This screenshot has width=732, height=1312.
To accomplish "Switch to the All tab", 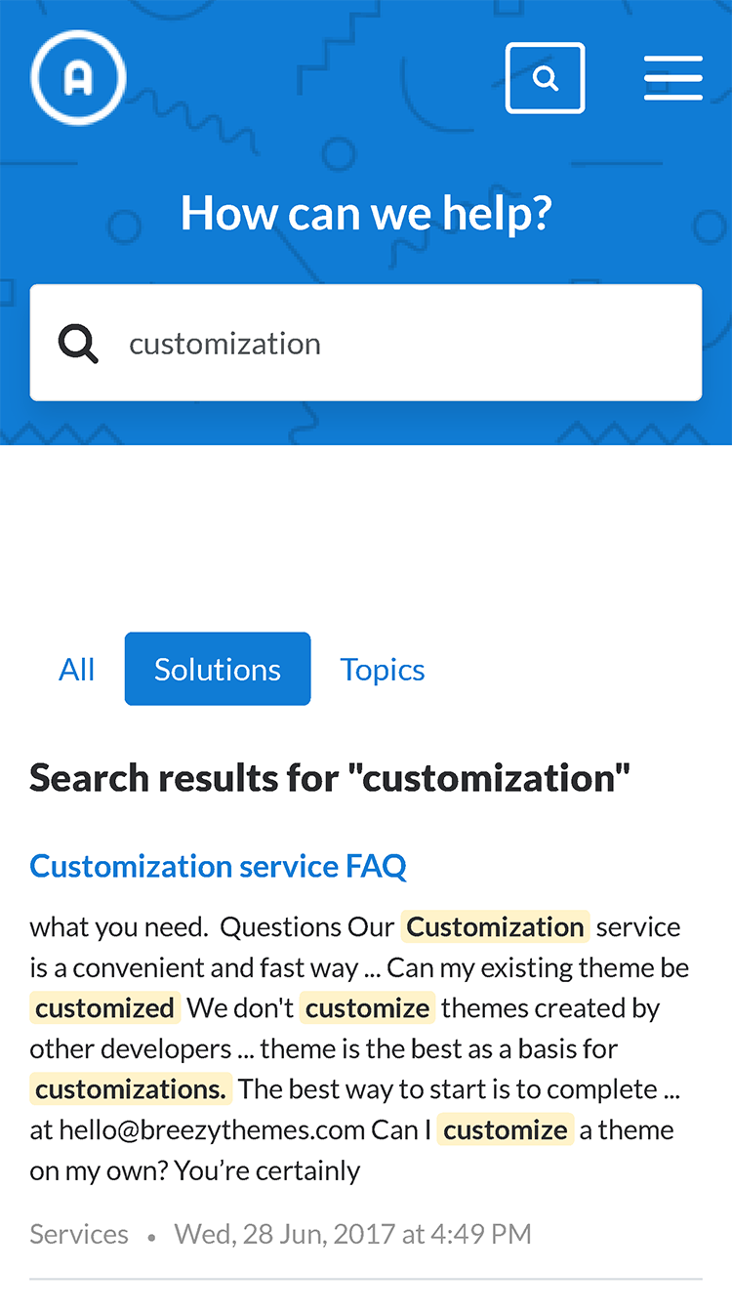I will click(x=77, y=670).
